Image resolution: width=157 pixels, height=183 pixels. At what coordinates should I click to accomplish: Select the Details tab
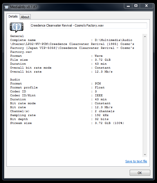[13, 16]
